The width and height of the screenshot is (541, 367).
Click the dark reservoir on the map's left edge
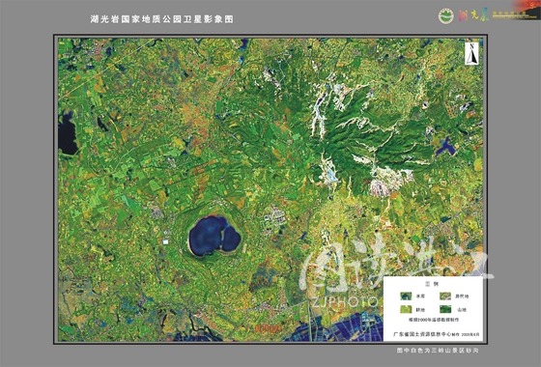click(x=68, y=133)
